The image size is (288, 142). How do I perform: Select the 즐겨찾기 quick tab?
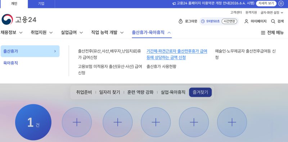click(200, 92)
